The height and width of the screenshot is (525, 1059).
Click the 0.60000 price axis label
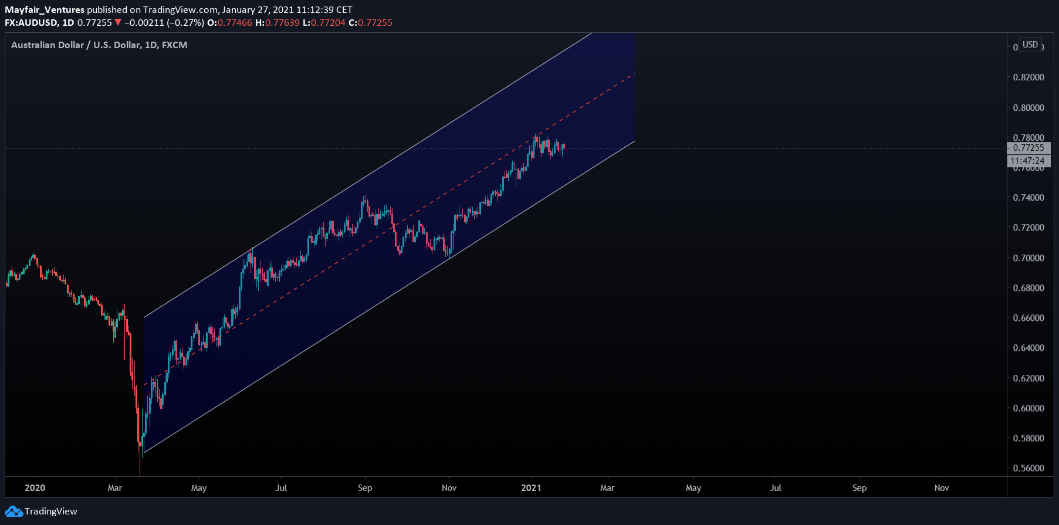(1028, 408)
